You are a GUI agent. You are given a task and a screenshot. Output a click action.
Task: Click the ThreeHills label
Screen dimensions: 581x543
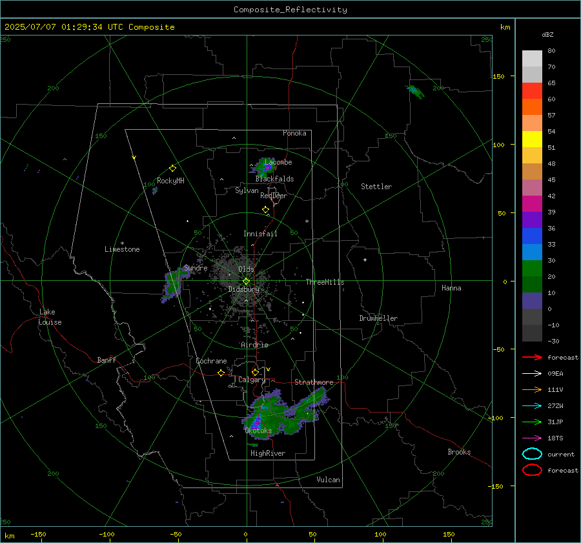(325, 282)
